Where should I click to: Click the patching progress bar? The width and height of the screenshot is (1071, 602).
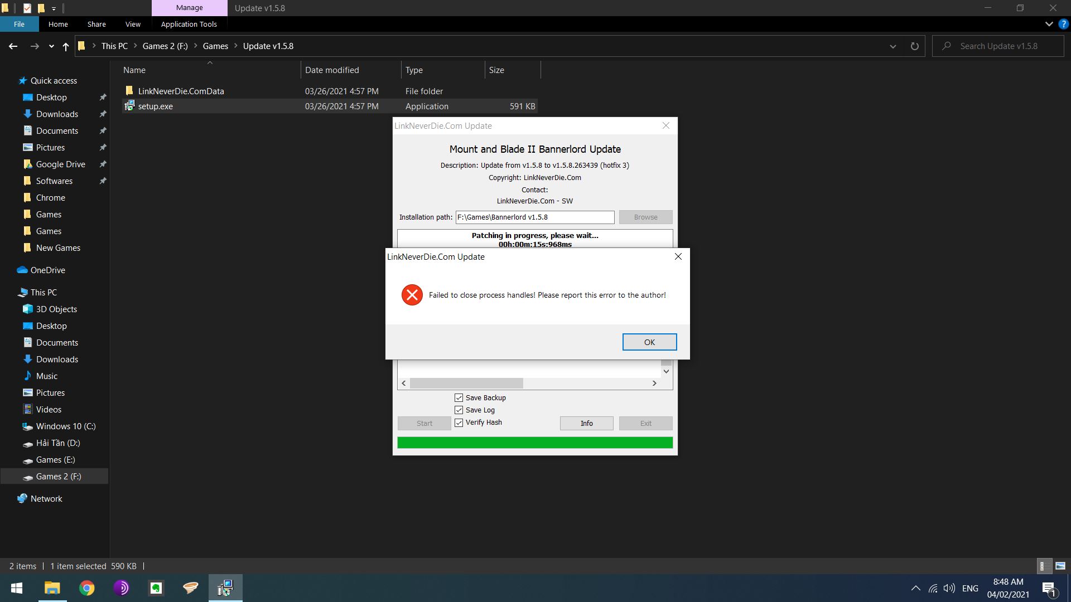point(534,442)
